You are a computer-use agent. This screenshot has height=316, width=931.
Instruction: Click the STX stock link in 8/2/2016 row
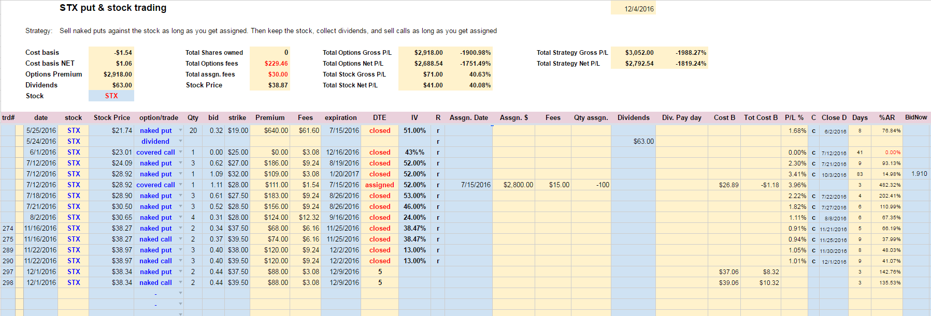(74, 217)
